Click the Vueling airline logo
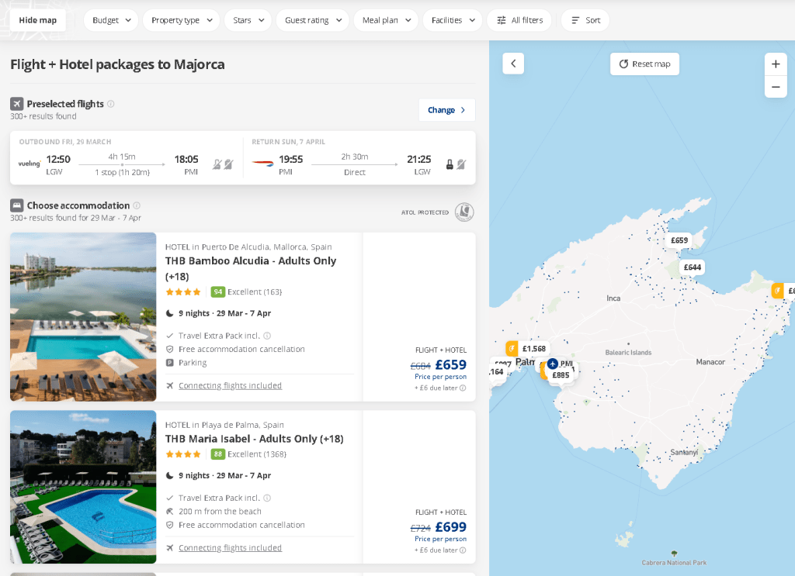Screen dimensions: 795x576 30,164
